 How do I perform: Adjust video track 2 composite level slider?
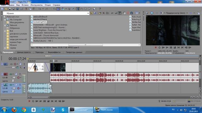14,67
